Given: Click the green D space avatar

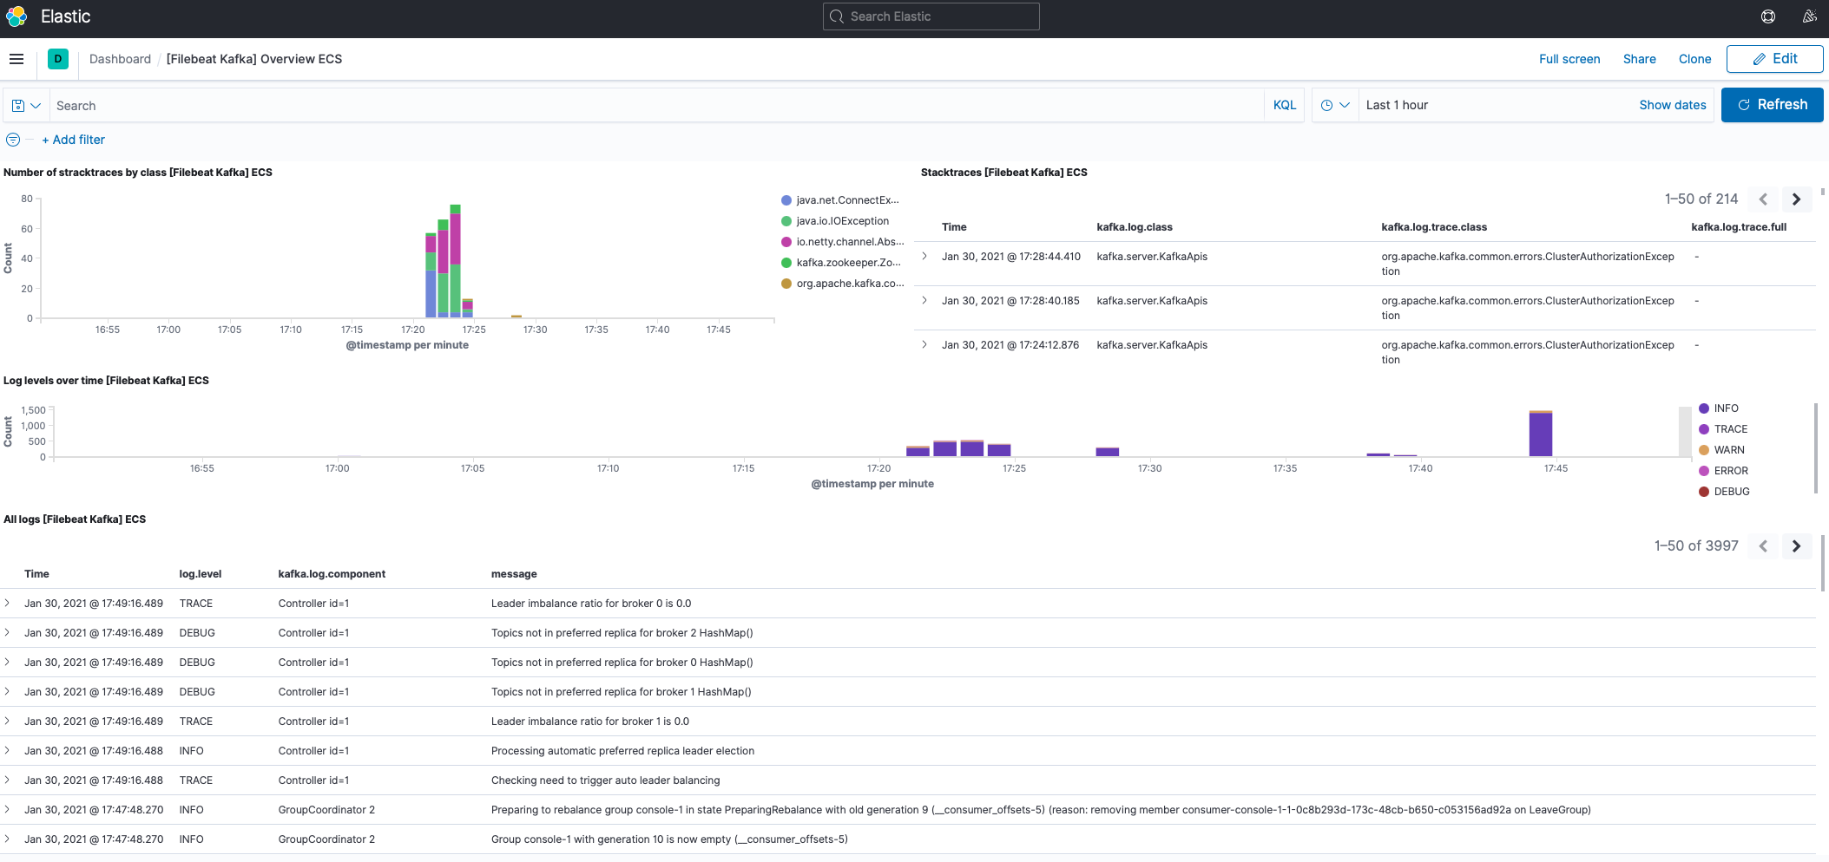Looking at the screenshot, I should click(58, 59).
